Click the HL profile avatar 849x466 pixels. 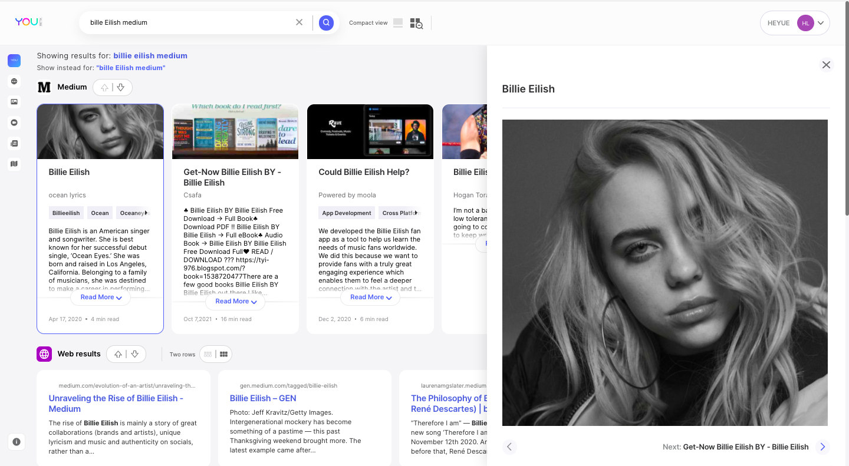pos(805,23)
